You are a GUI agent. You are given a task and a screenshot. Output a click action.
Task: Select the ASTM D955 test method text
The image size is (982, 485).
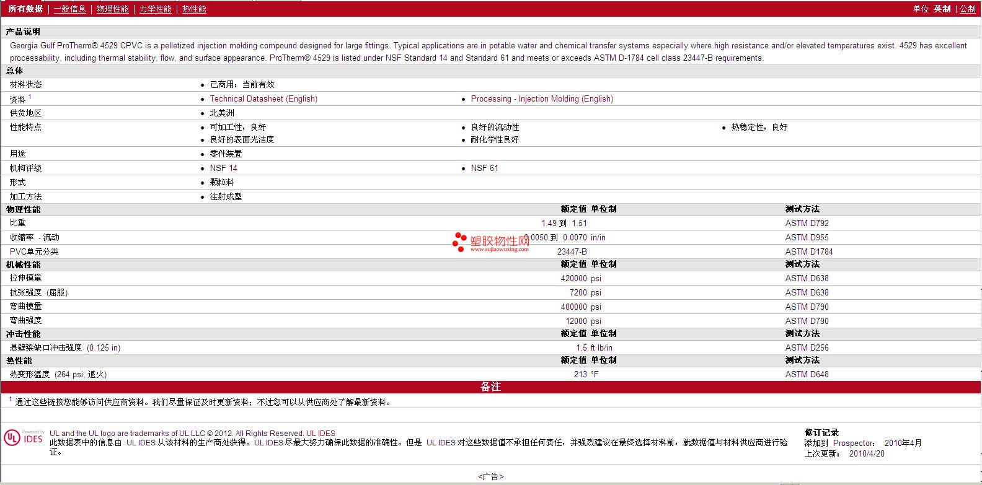pos(807,237)
